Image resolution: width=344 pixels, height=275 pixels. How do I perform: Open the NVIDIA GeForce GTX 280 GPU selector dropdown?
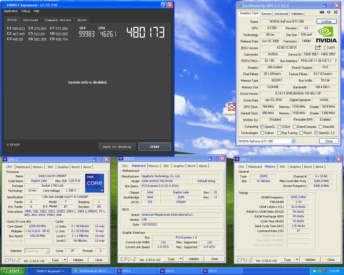[293, 141]
